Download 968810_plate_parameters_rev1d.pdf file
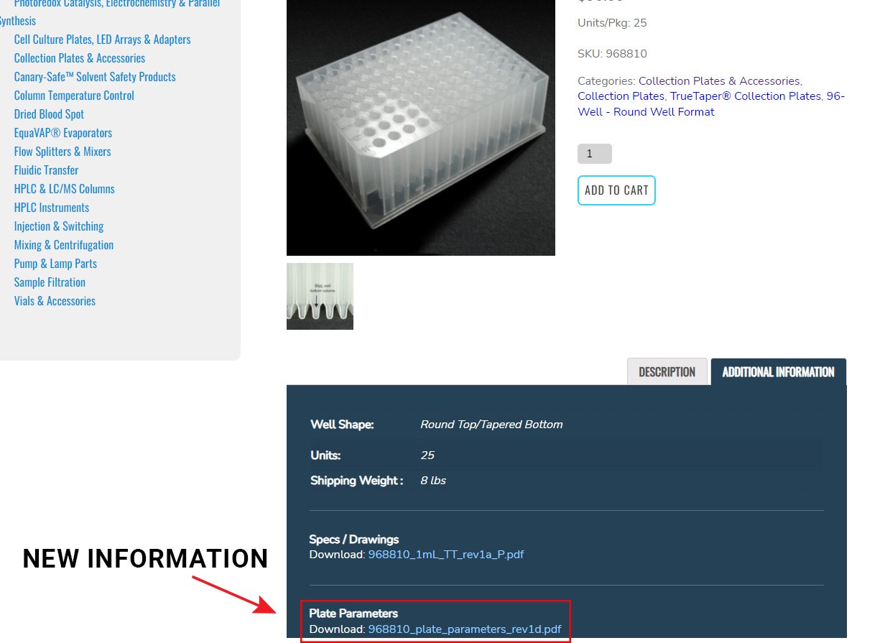Screen dimensions: 885x643 click(x=465, y=629)
